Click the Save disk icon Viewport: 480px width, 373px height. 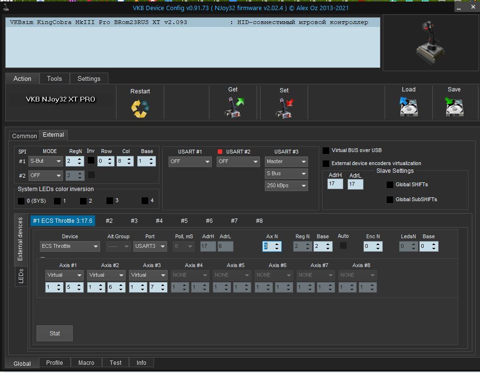point(454,107)
